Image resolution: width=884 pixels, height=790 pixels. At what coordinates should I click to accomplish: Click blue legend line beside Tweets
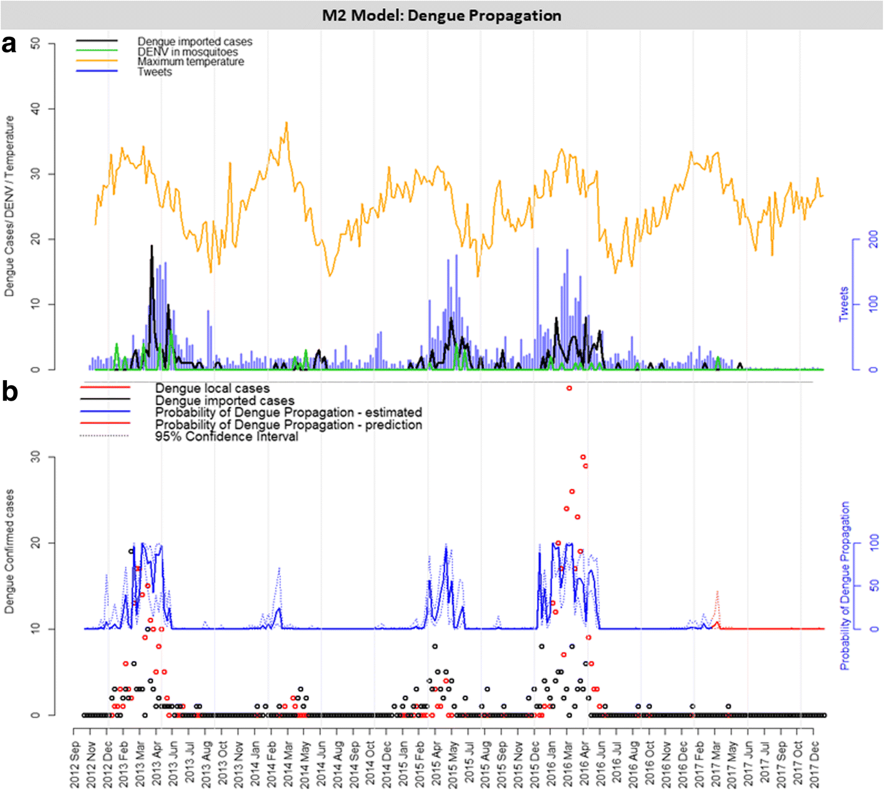tap(97, 71)
